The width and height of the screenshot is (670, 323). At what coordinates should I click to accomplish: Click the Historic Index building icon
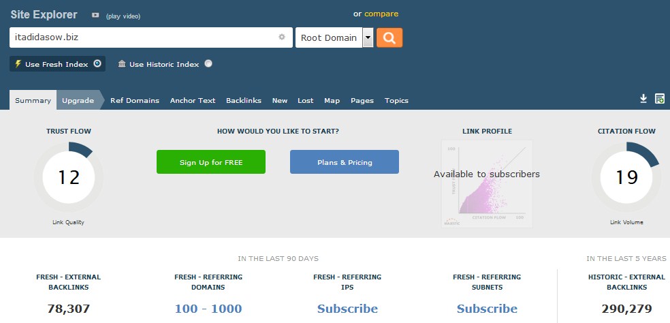click(122, 64)
